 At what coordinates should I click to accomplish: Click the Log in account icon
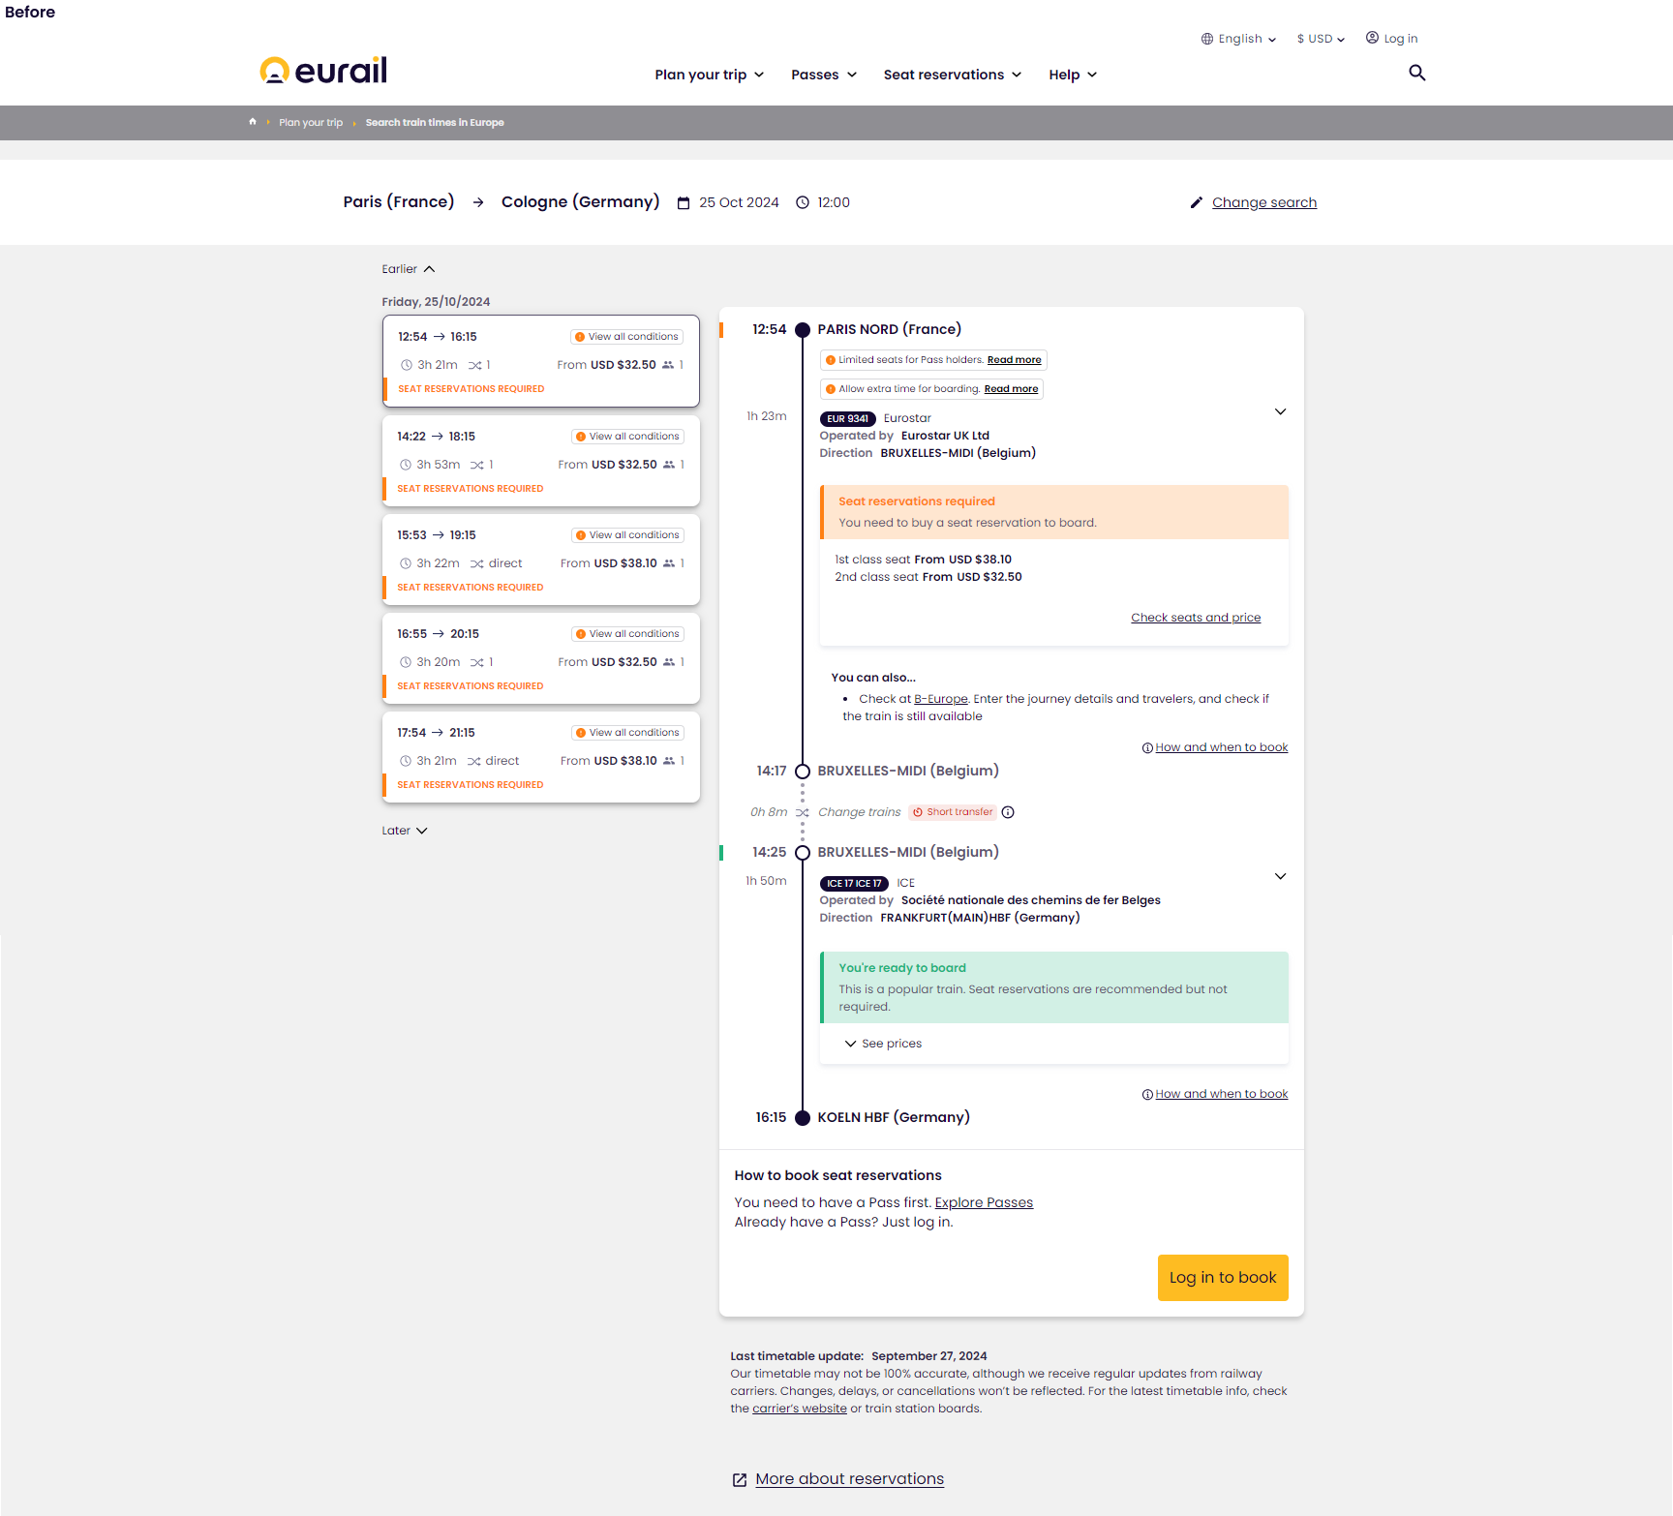[x=1371, y=38]
